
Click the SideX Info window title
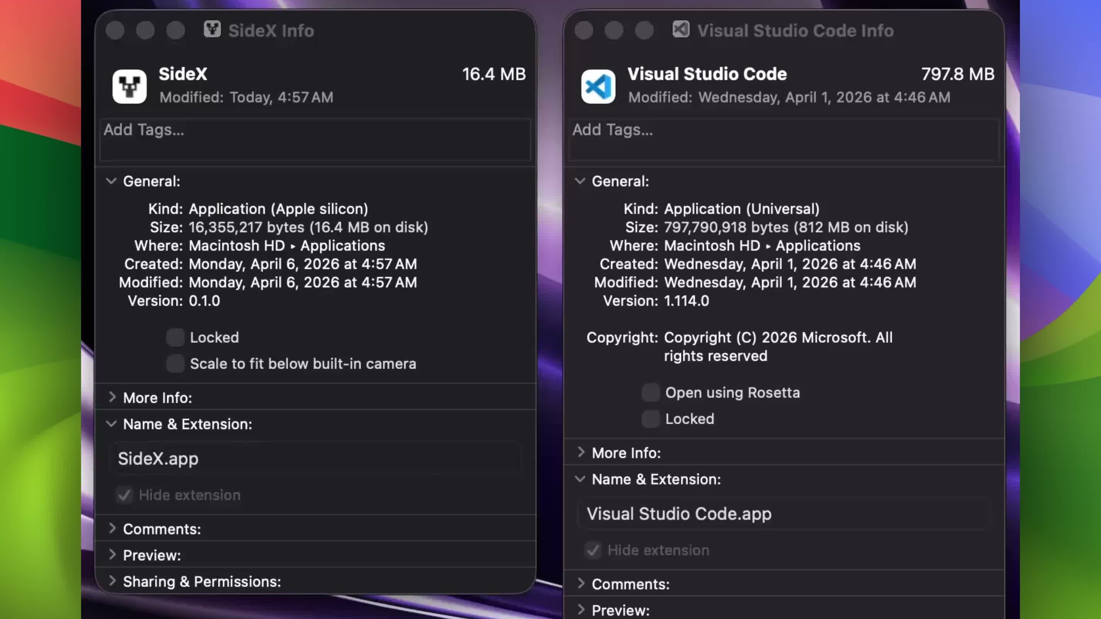point(271,31)
